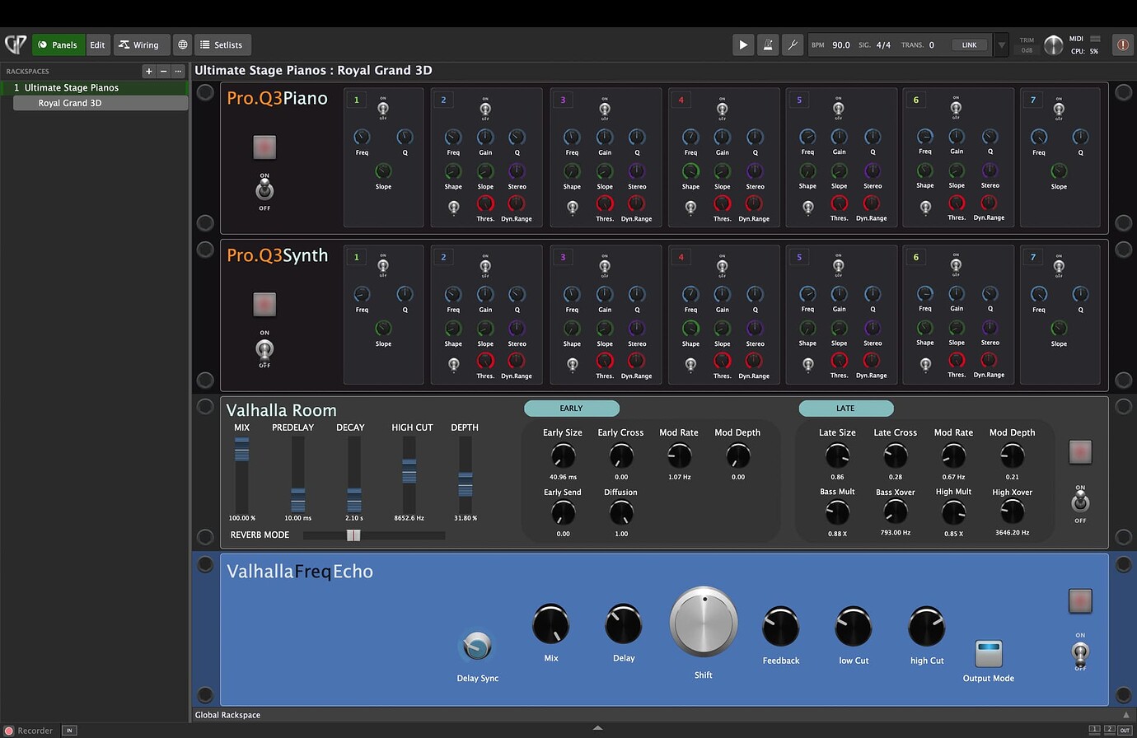Click the Gig Performer logo icon
Screen dimensions: 1137x738
click(x=16, y=44)
